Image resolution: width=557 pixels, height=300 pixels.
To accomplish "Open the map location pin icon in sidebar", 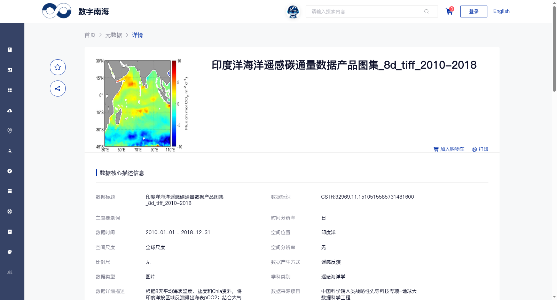I will click(10, 131).
